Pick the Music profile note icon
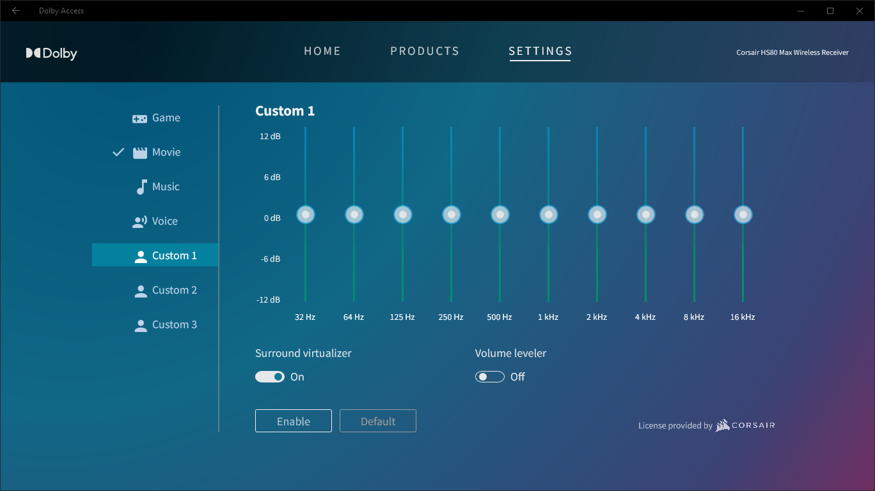 [x=141, y=187]
